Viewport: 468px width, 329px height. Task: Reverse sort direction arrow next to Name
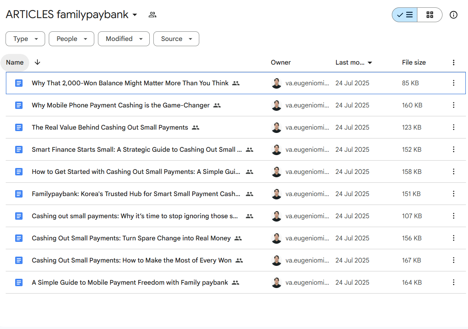coord(37,62)
